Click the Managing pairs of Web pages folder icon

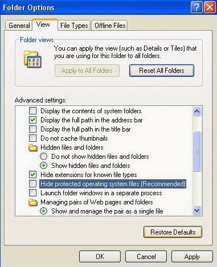[33, 202]
